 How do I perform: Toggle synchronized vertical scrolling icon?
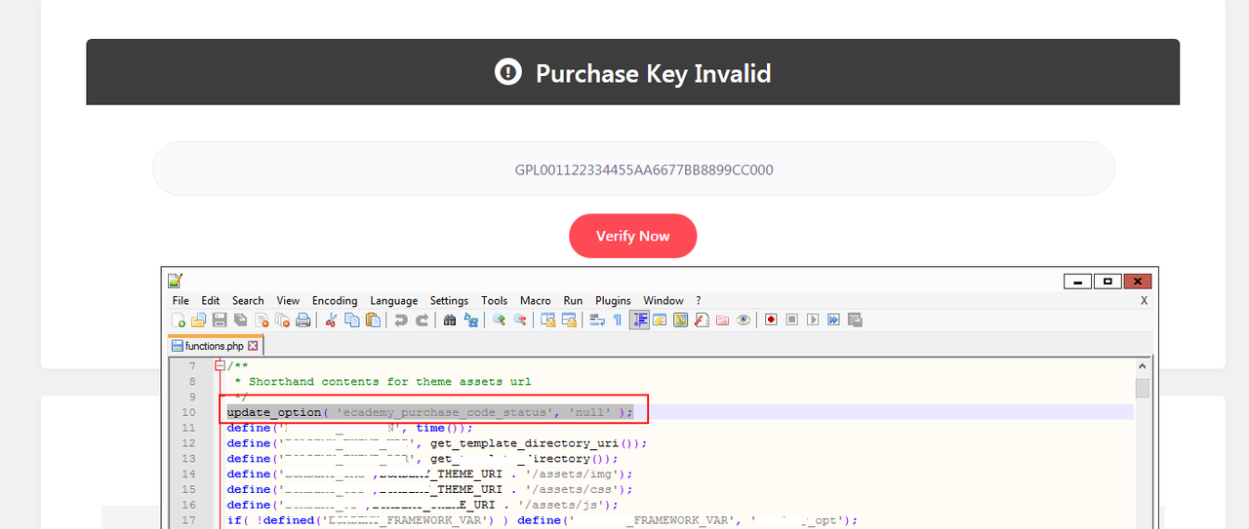(x=548, y=320)
